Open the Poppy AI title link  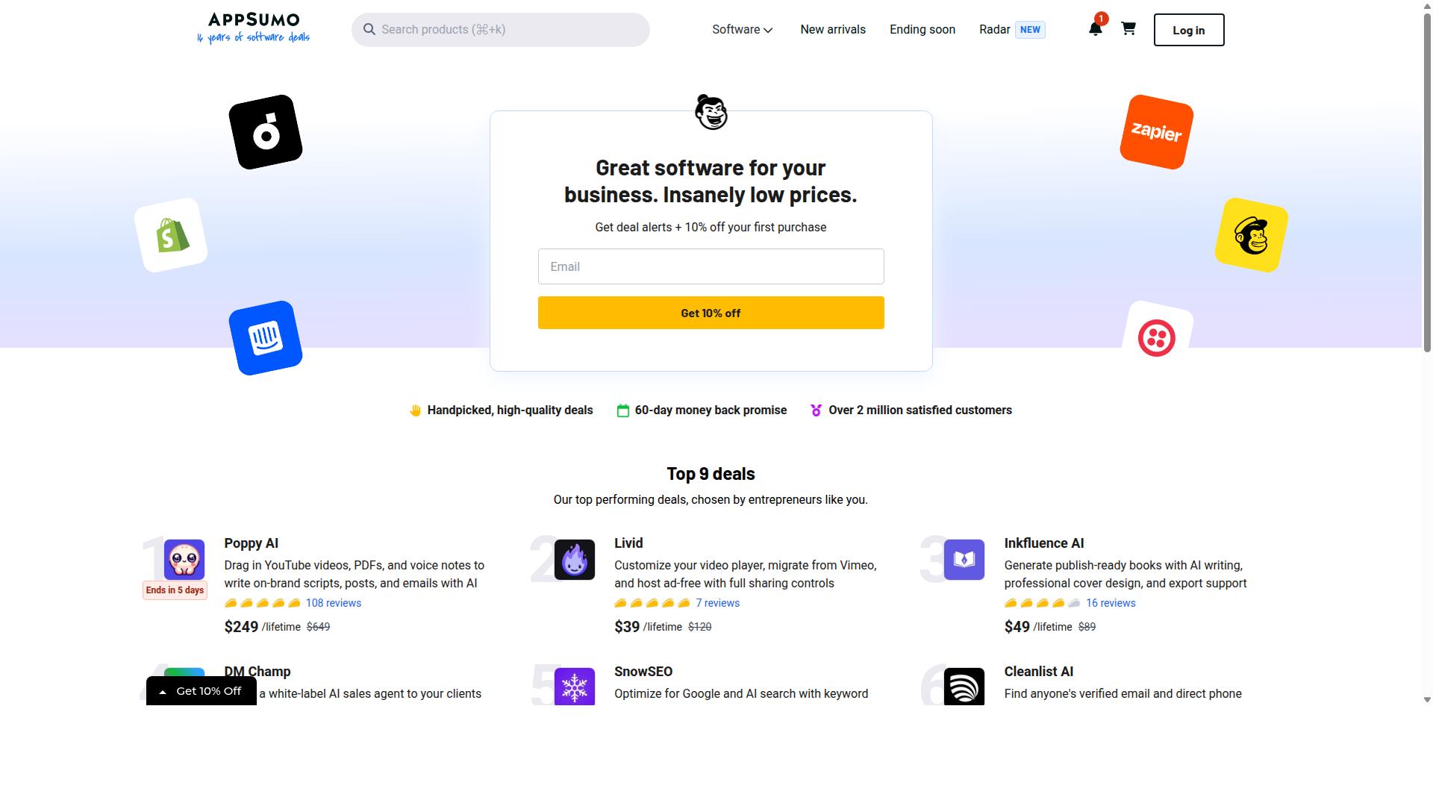point(252,543)
